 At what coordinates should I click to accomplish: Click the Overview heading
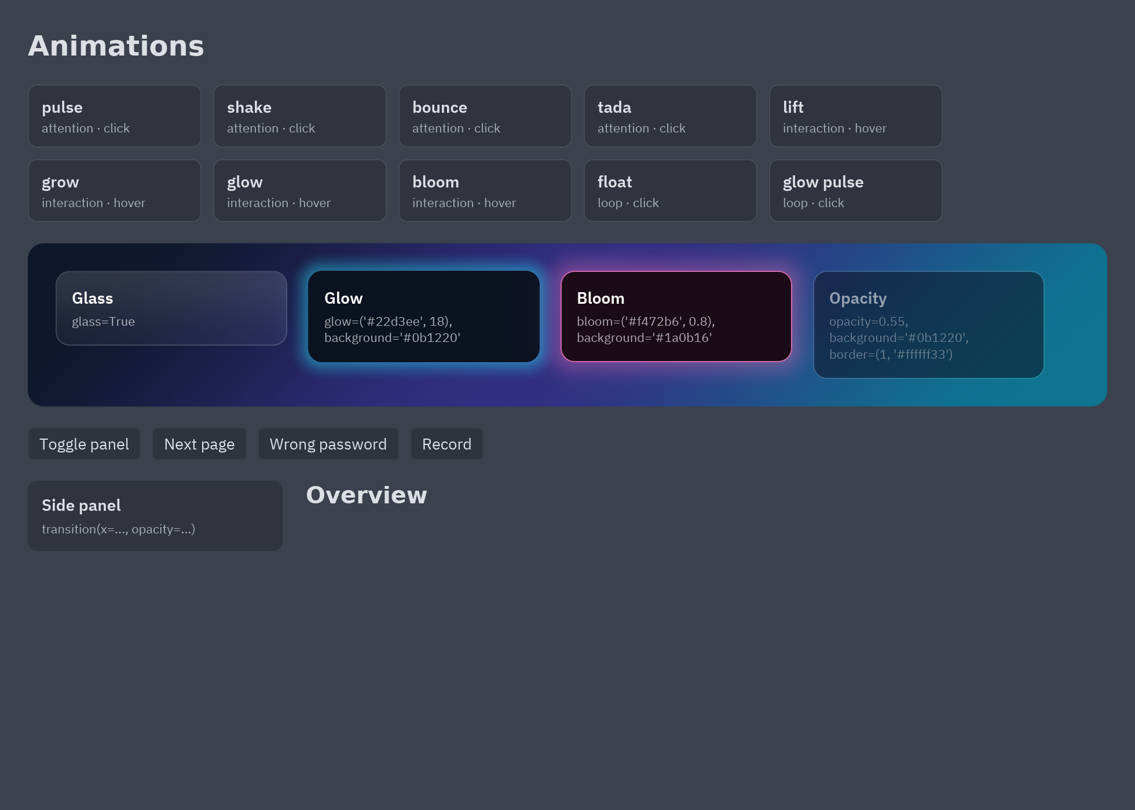(367, 495)
